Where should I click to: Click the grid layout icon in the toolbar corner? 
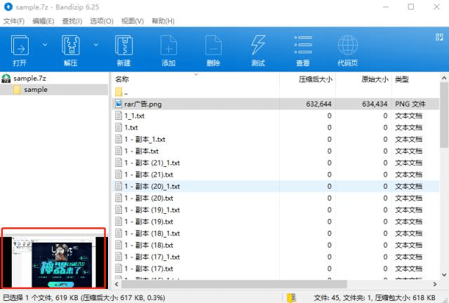pyautogui.click(x=439, y=37)
